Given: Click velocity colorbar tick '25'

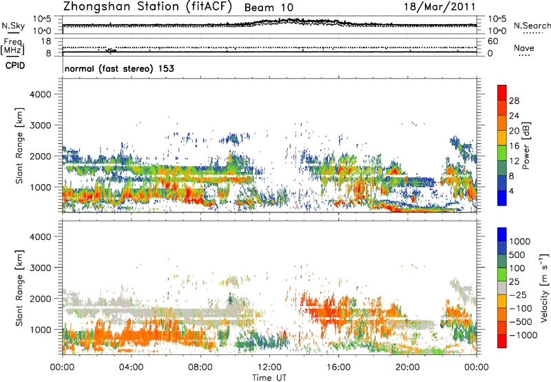Looking at the screenshot, I should [x=514, y=282].
